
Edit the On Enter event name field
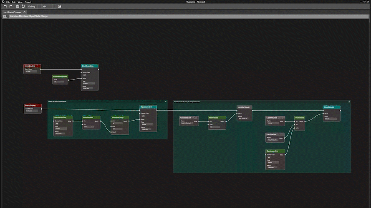tap(31, 72)
